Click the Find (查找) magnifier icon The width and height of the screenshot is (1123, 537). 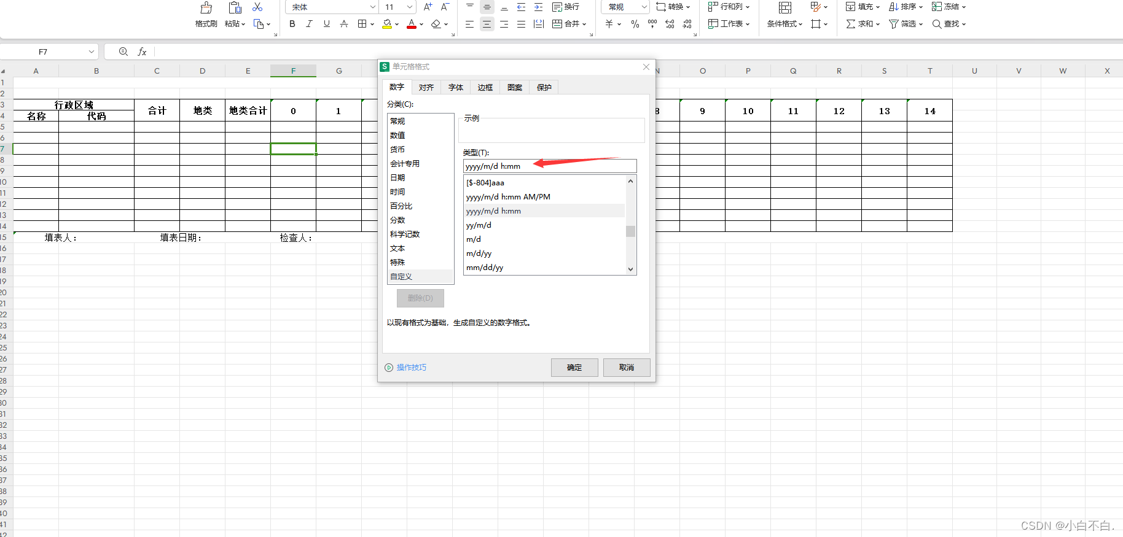coord(937,24)
